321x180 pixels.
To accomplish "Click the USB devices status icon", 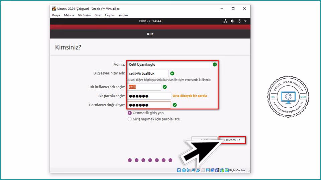I will click(x=198, y=170).
